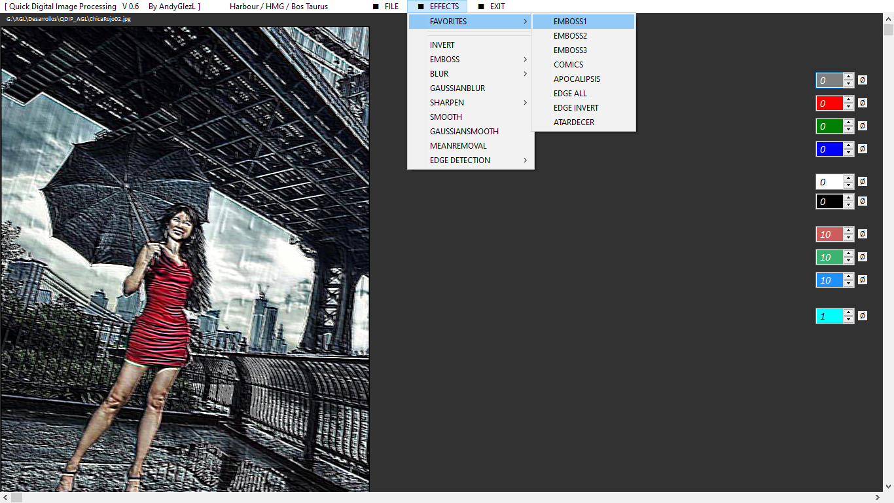Click the reset Ø button beside the gray field
894x503 pixels.
click(x=863, y=80)
